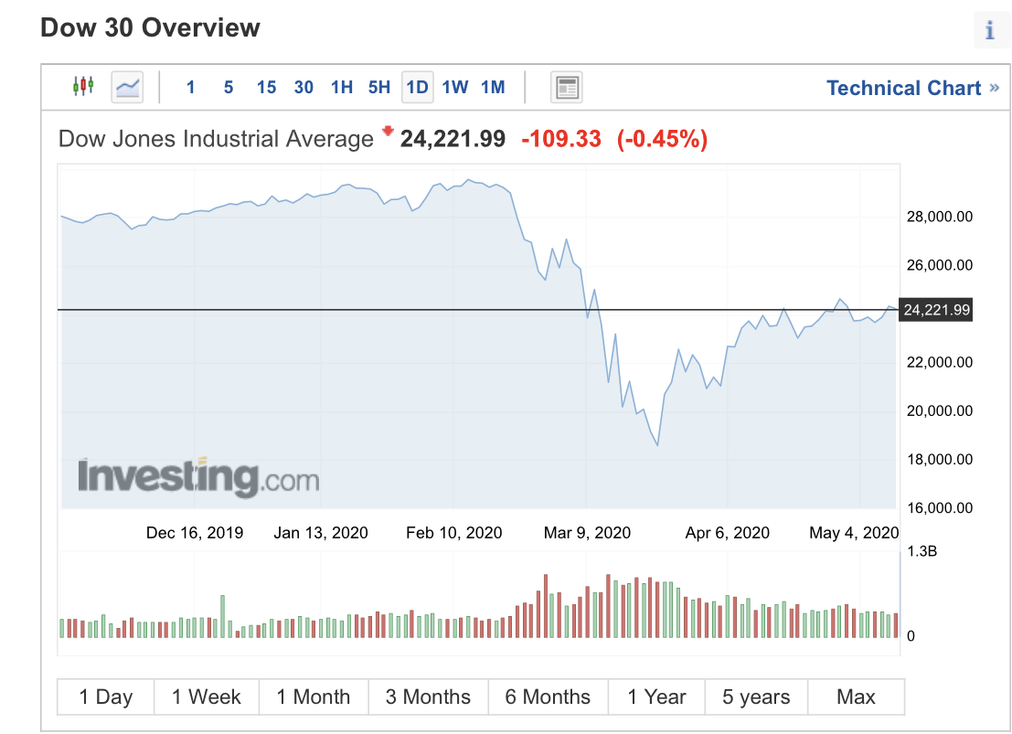This screenshot has width=1012, height=734.
Task: Switch range to 3 Months
Action: pos(428,697)
